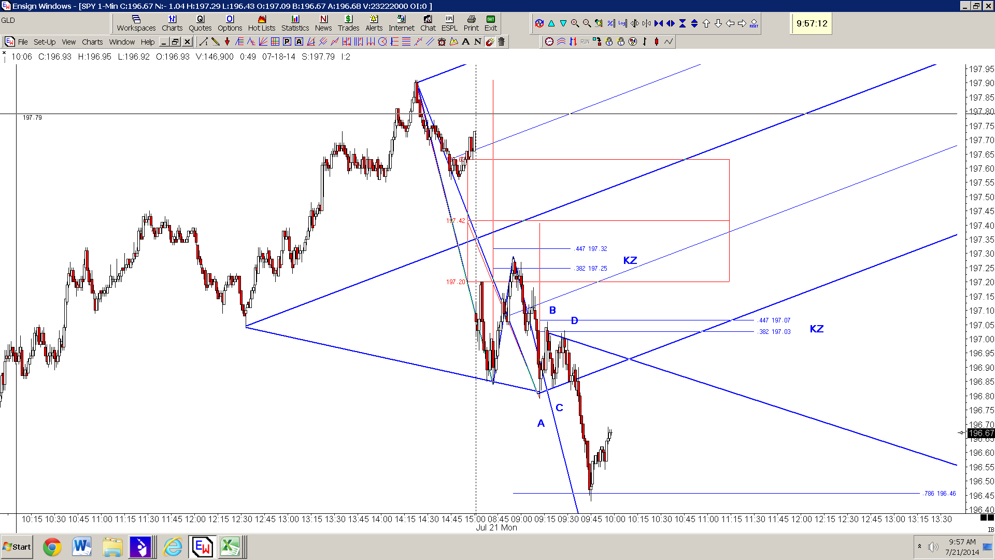
Task: Open the Chat window
Action: 428,23
